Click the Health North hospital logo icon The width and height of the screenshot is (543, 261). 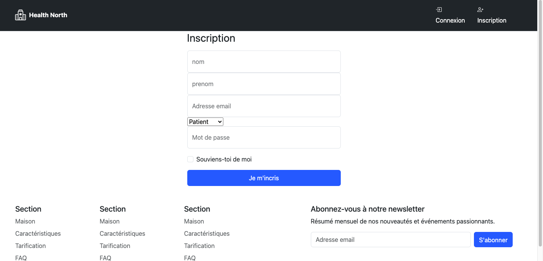20,15
